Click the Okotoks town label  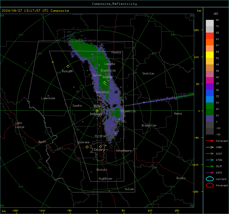(102, 170)
